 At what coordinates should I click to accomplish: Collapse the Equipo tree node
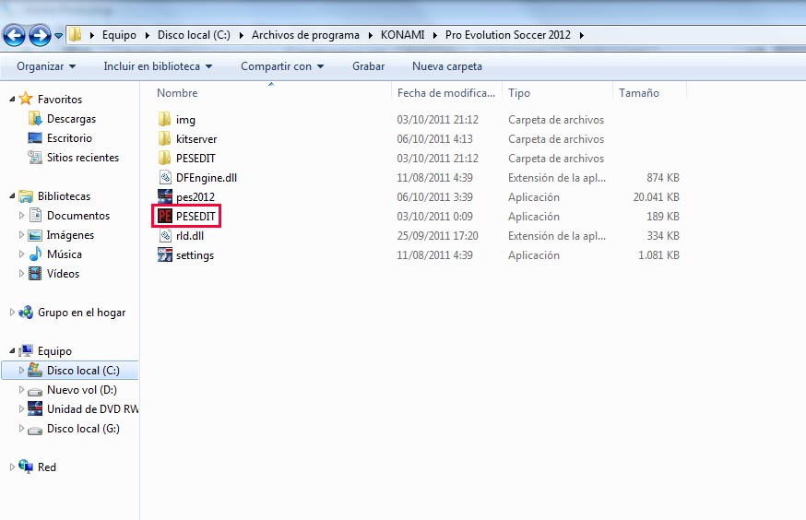pyautogui.click(x=12, y=351)
